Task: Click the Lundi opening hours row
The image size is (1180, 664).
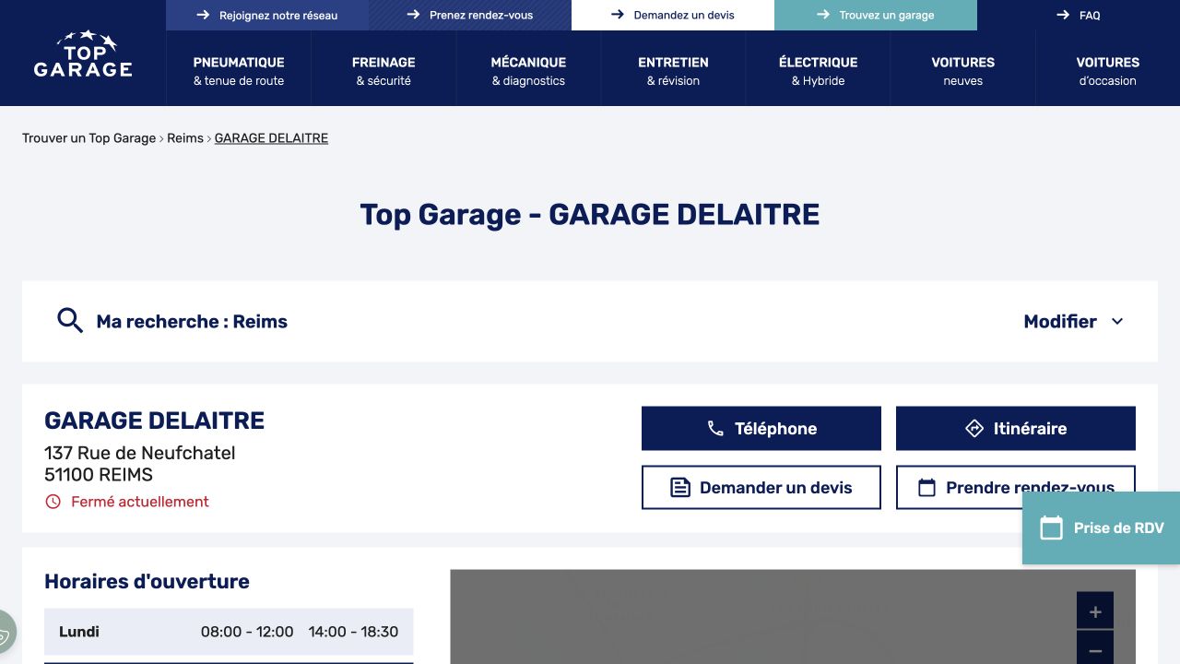Action: coord(229,632)
